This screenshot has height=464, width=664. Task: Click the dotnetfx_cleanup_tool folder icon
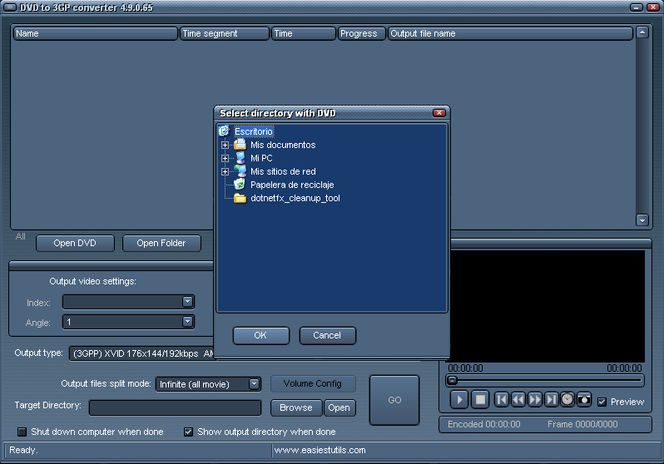[240, 198]
